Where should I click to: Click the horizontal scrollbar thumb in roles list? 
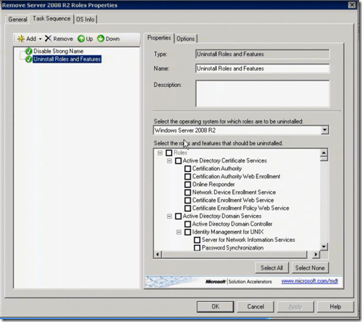click(x=234, y=254)
